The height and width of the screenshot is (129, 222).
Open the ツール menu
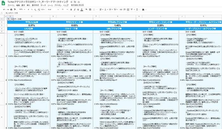point(50,5)
